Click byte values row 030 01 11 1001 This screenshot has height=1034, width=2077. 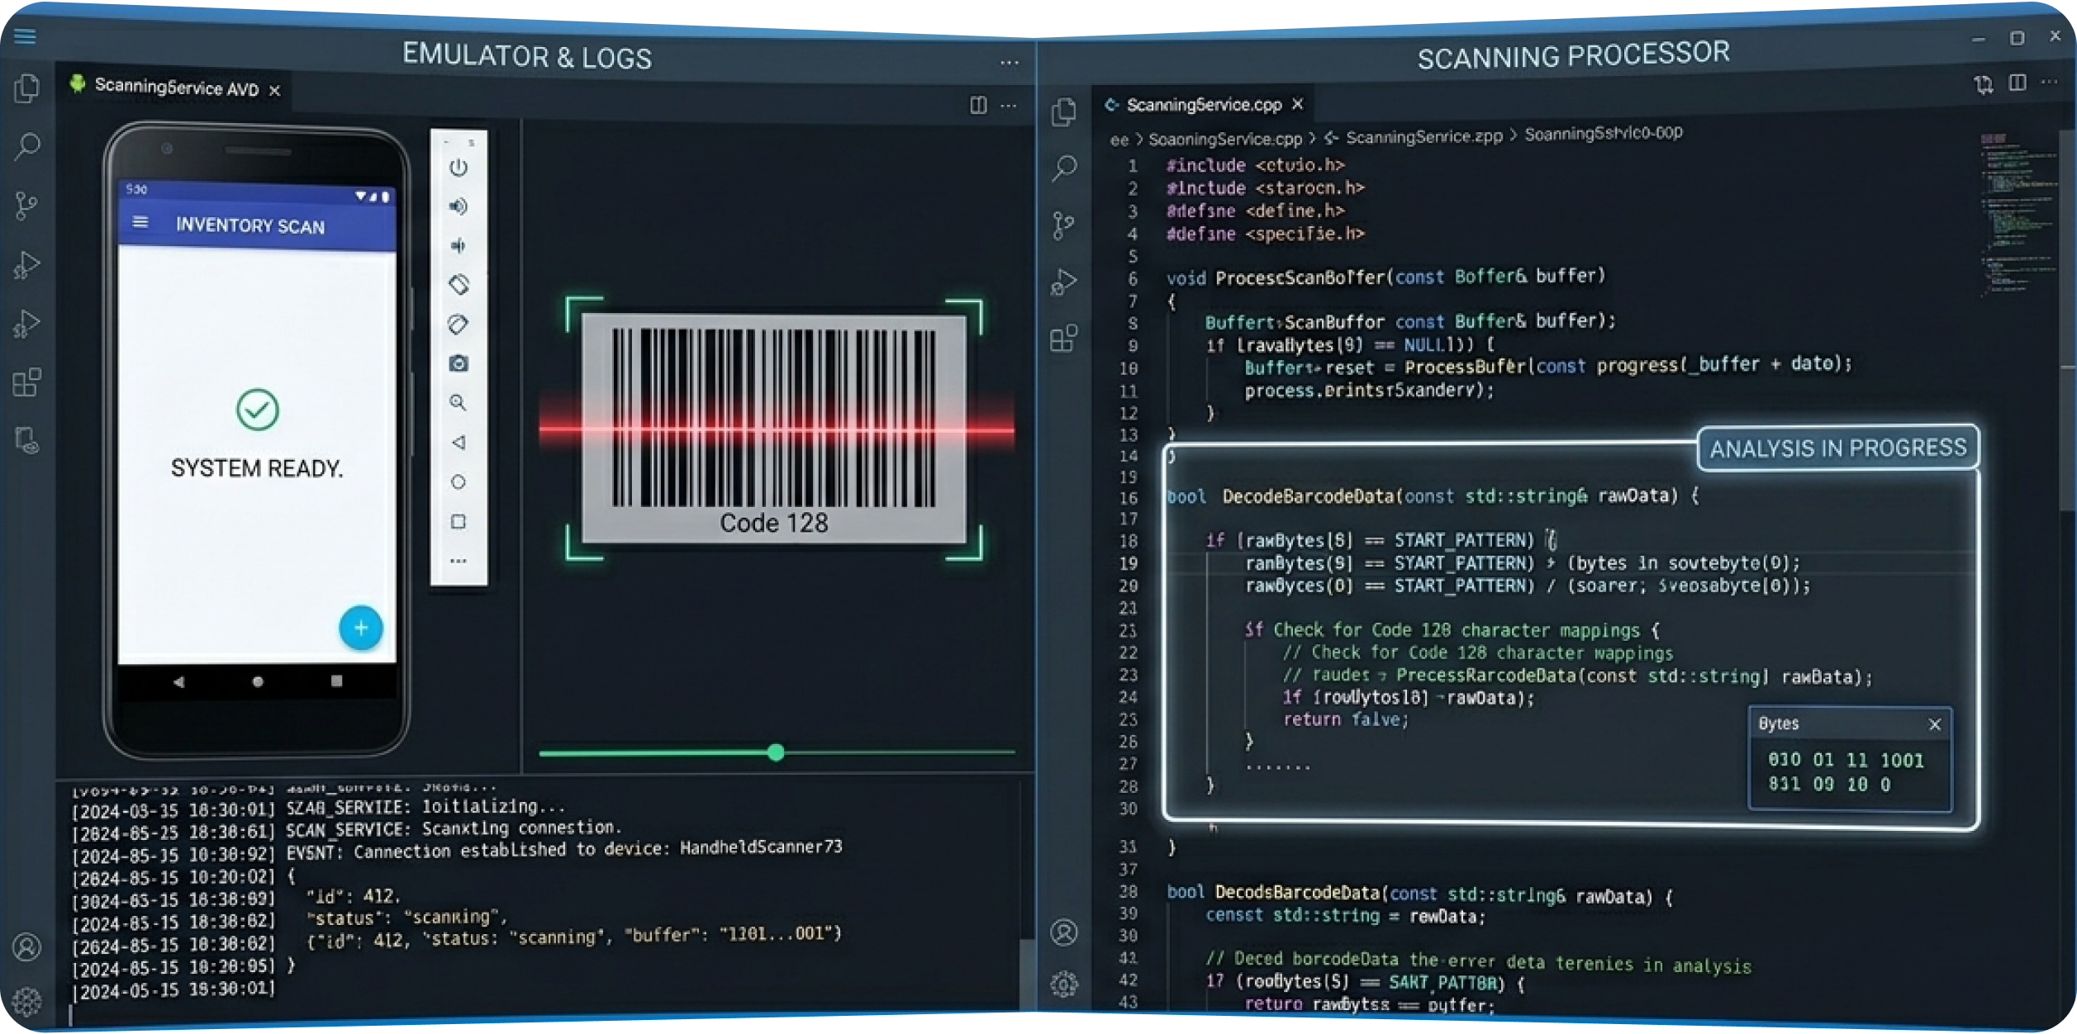pyautogui.click(x=1846, y=760)
